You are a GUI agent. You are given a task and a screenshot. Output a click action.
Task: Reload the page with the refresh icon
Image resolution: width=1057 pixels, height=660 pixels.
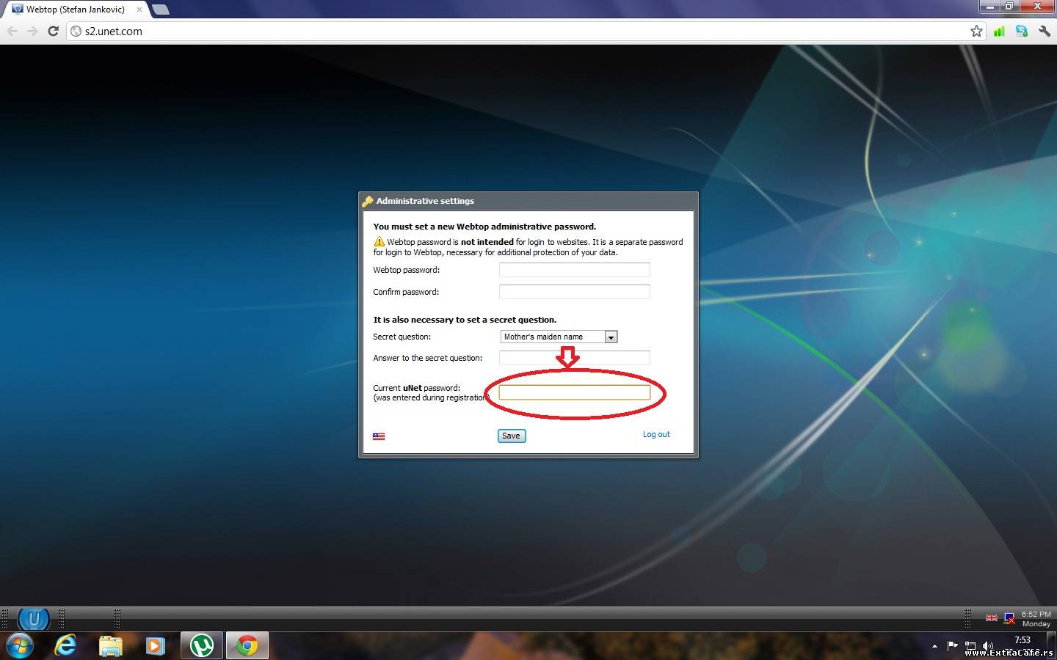click(53, 31)
